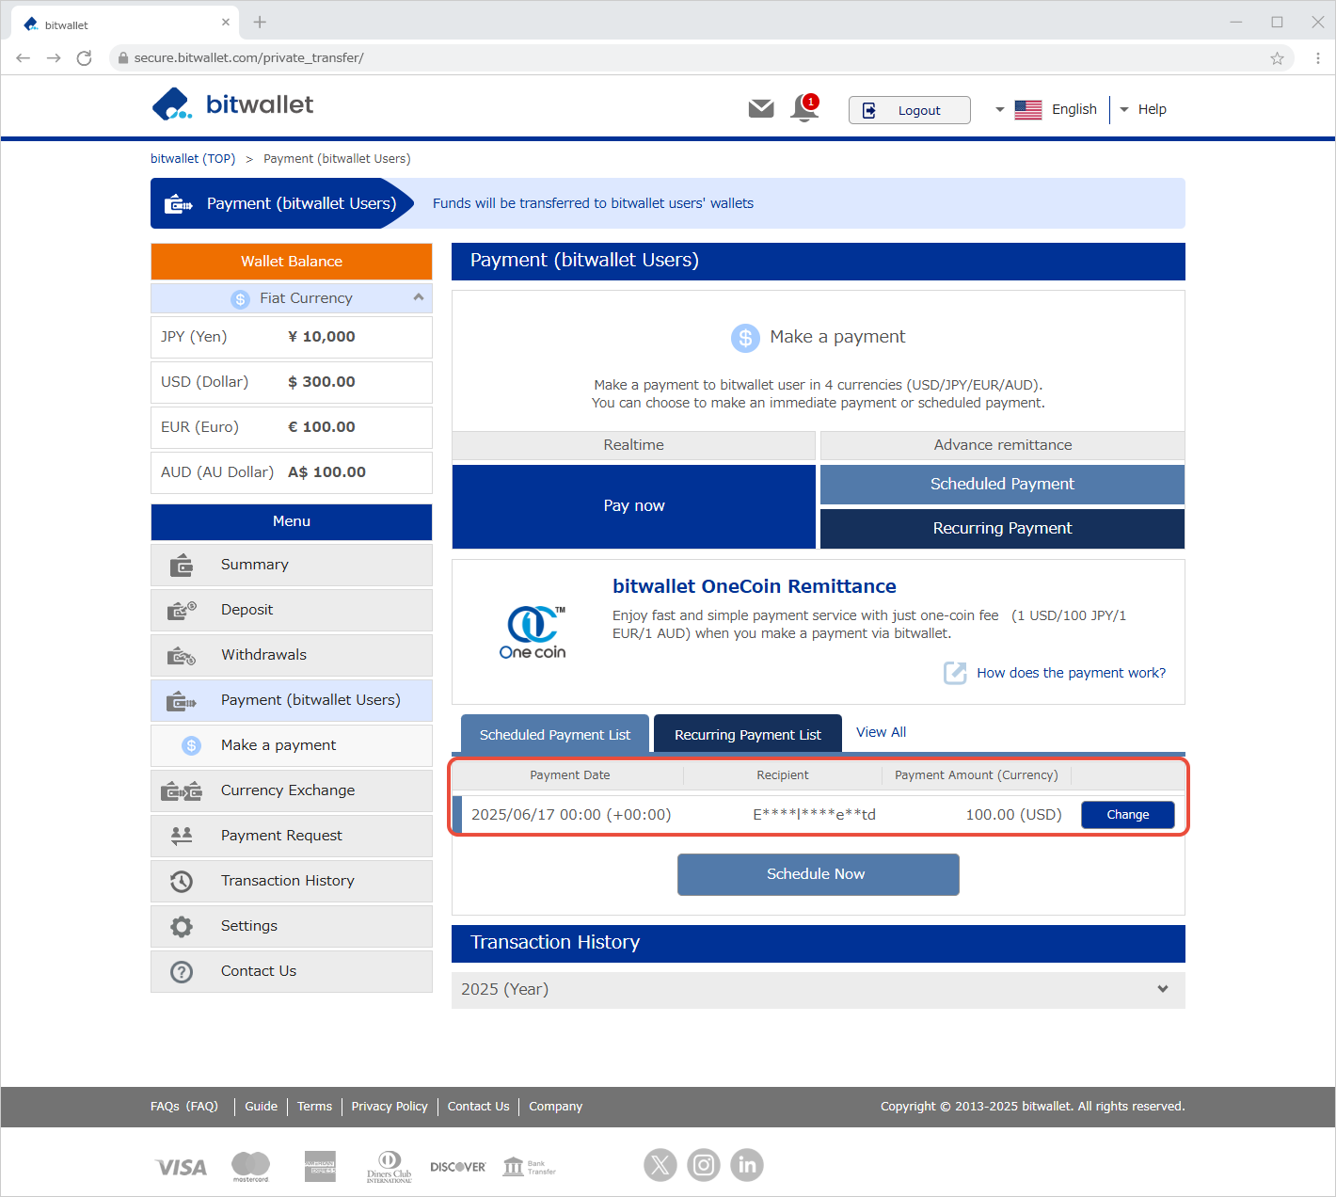Image resolution: width=1336 pixels, height=1197 pixels.
Task: Click the lock icon in the address bar
Action: tap(122, 57)
